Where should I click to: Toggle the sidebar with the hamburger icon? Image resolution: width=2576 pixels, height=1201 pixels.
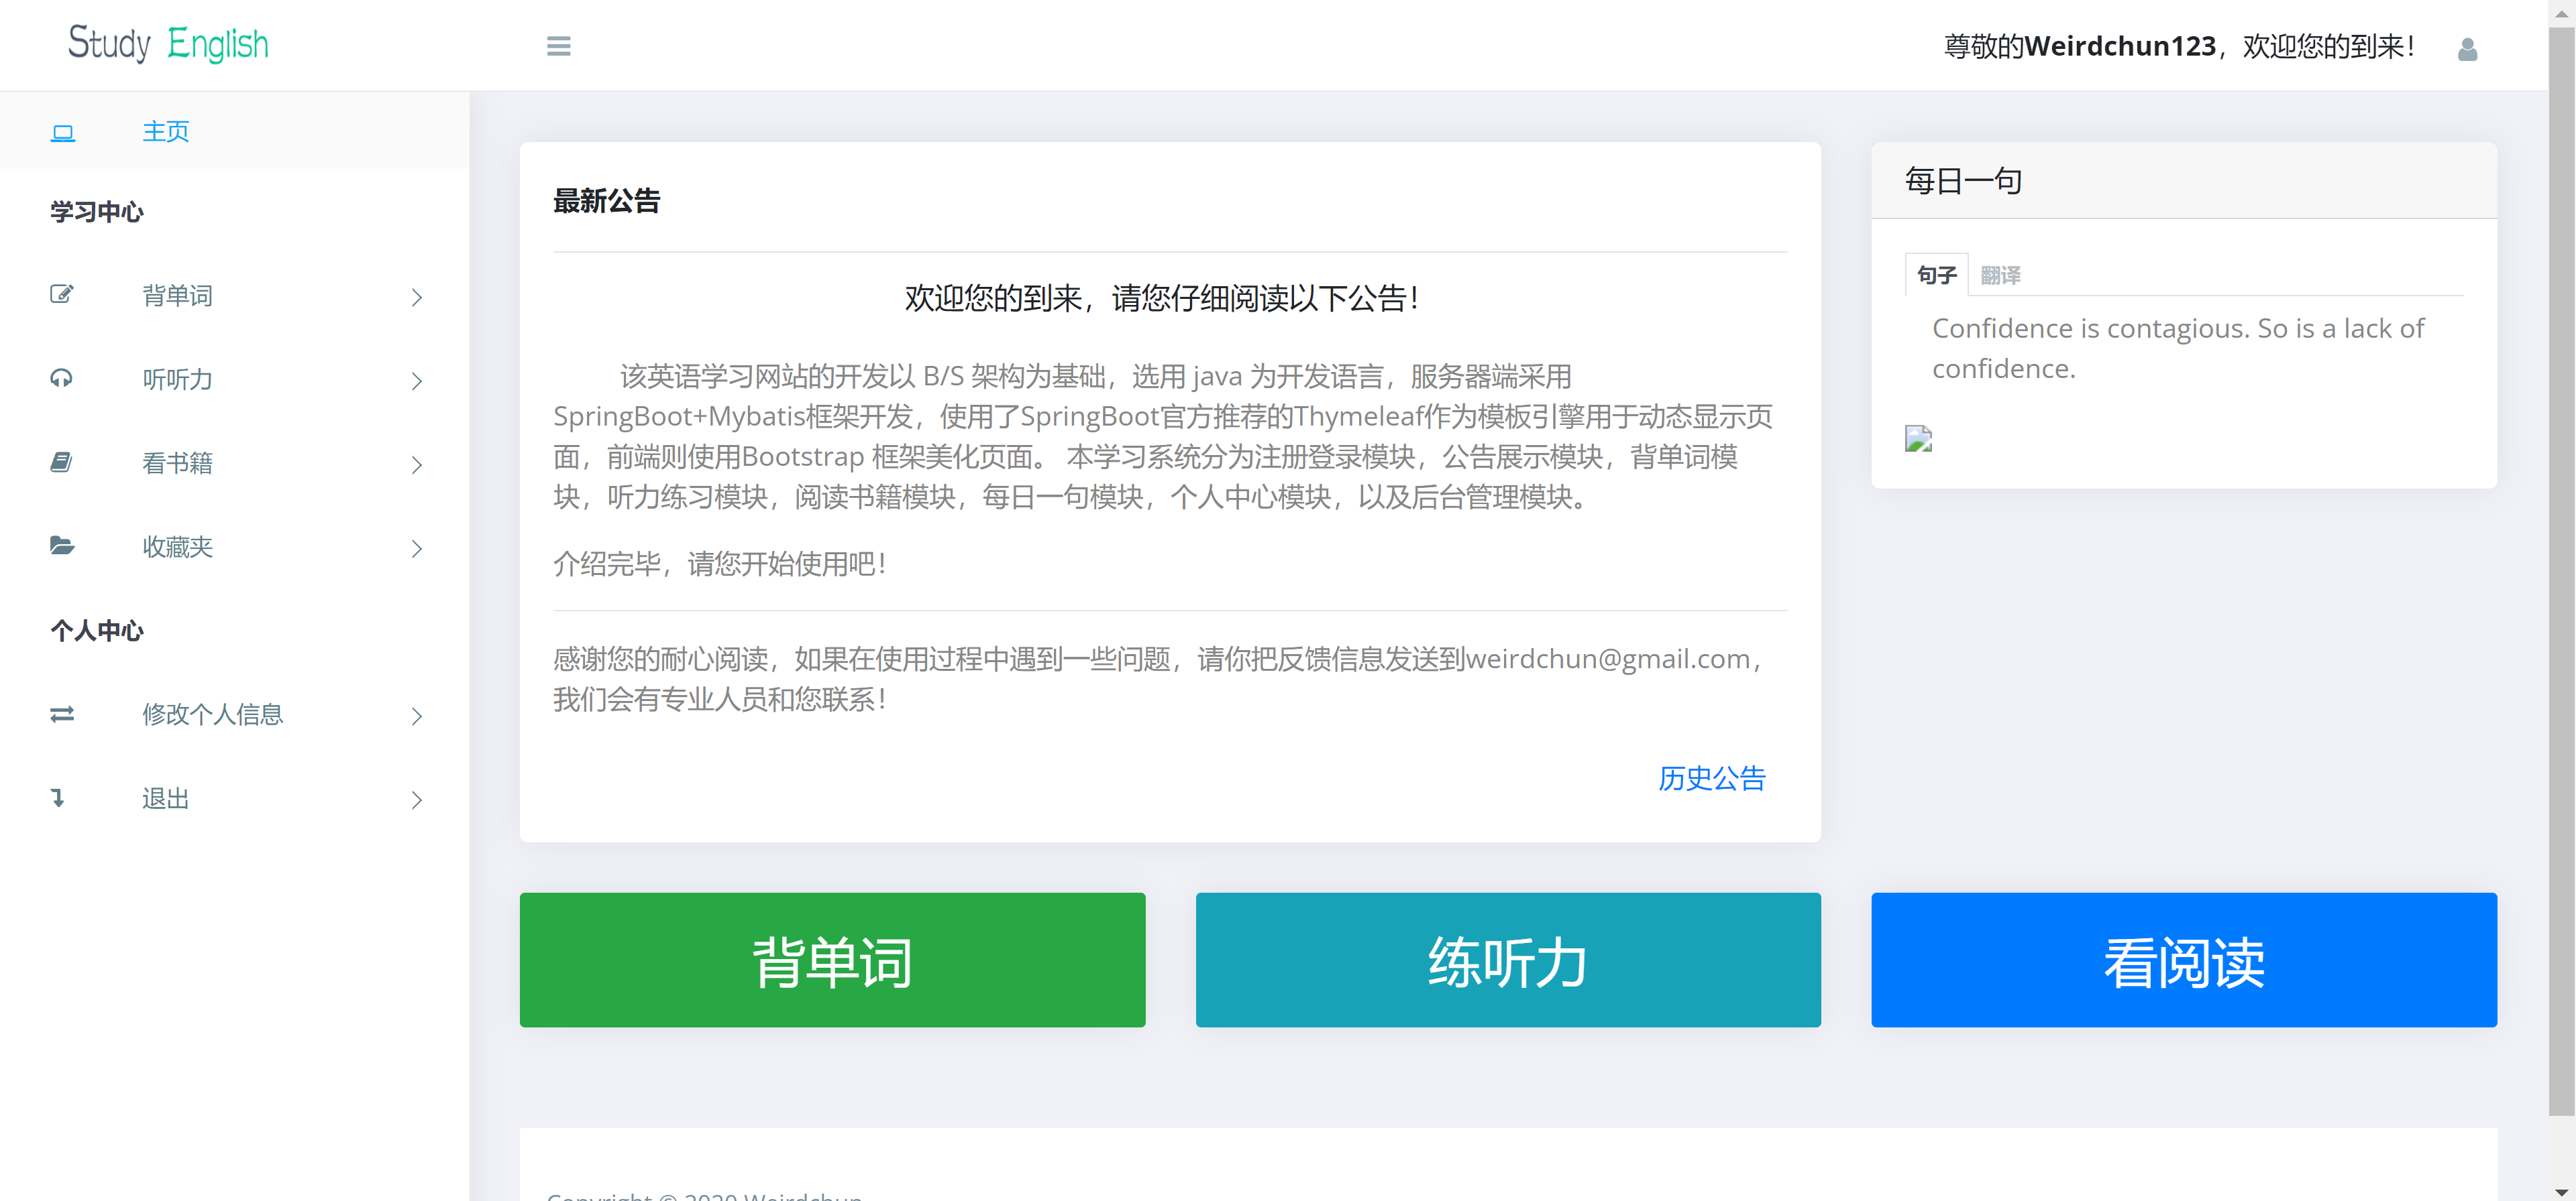tap(558, 46)
